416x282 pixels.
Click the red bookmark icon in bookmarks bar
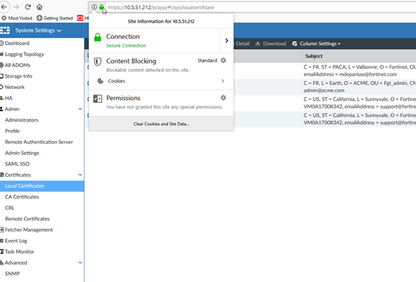[80, 18]
